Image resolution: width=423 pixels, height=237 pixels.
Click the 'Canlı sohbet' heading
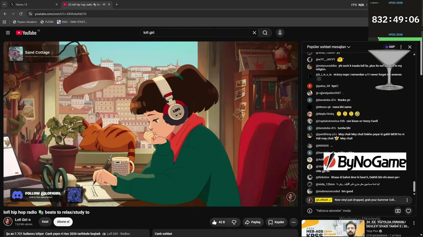[163, 234]
